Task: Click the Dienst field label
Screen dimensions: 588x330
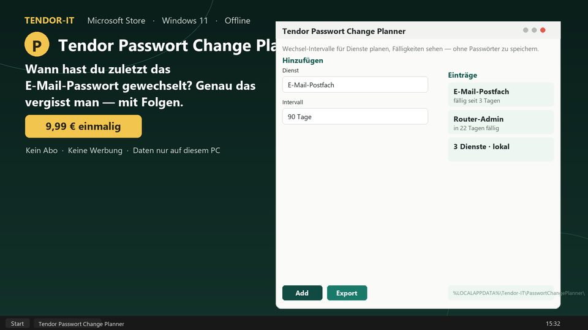Action: point(290,70)
